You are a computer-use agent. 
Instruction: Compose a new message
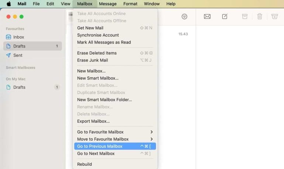tap(225, 17)
